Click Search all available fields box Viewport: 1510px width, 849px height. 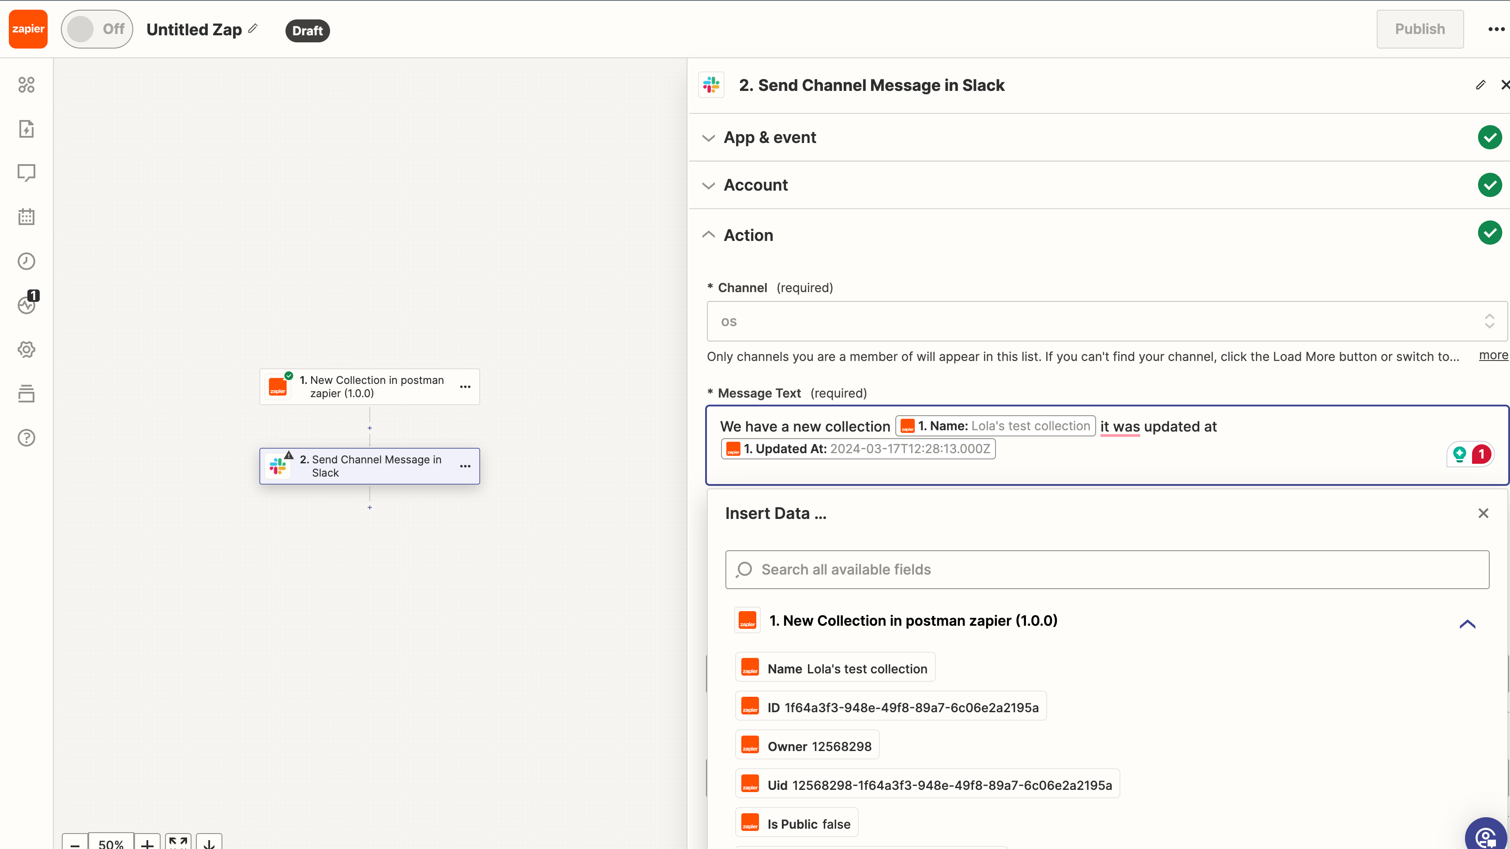point(1107,569)
